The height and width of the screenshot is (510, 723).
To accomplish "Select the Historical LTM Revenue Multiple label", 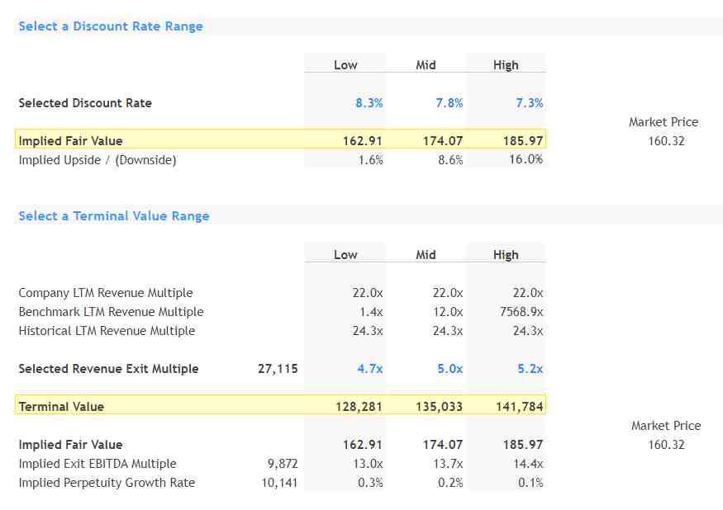I will pyautogui.click(x=107, y=331).
